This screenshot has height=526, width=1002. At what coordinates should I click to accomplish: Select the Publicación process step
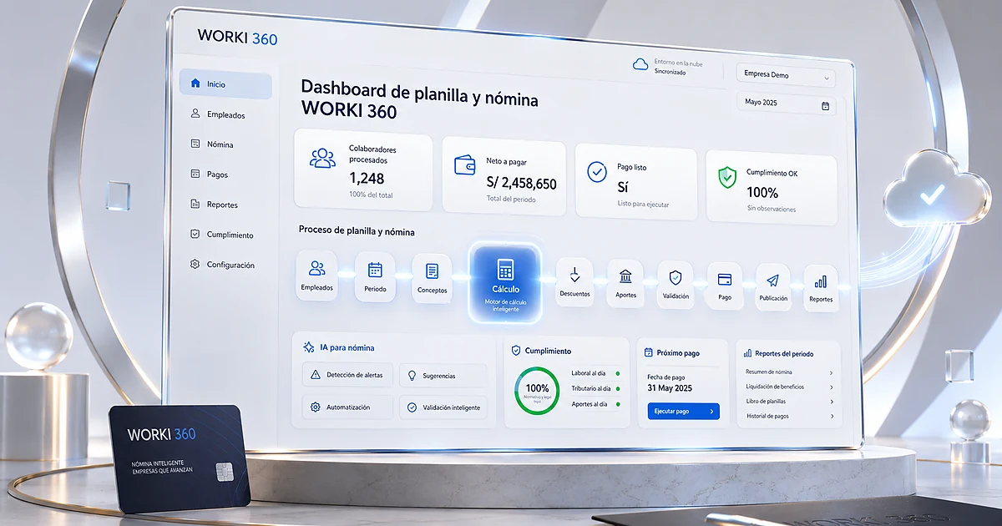pyautogui.click(x=773, y=287)
